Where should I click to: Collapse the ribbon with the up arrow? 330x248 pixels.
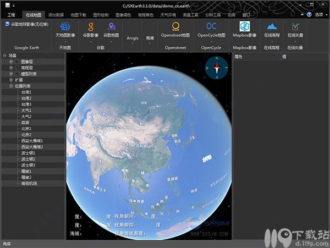(302, 14)
